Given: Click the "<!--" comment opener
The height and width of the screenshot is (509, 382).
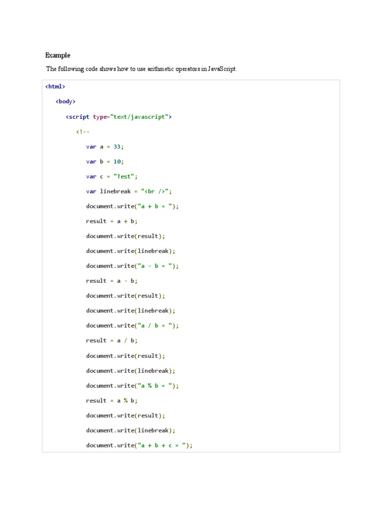Looking at the screenshot, I should point(83,132).
